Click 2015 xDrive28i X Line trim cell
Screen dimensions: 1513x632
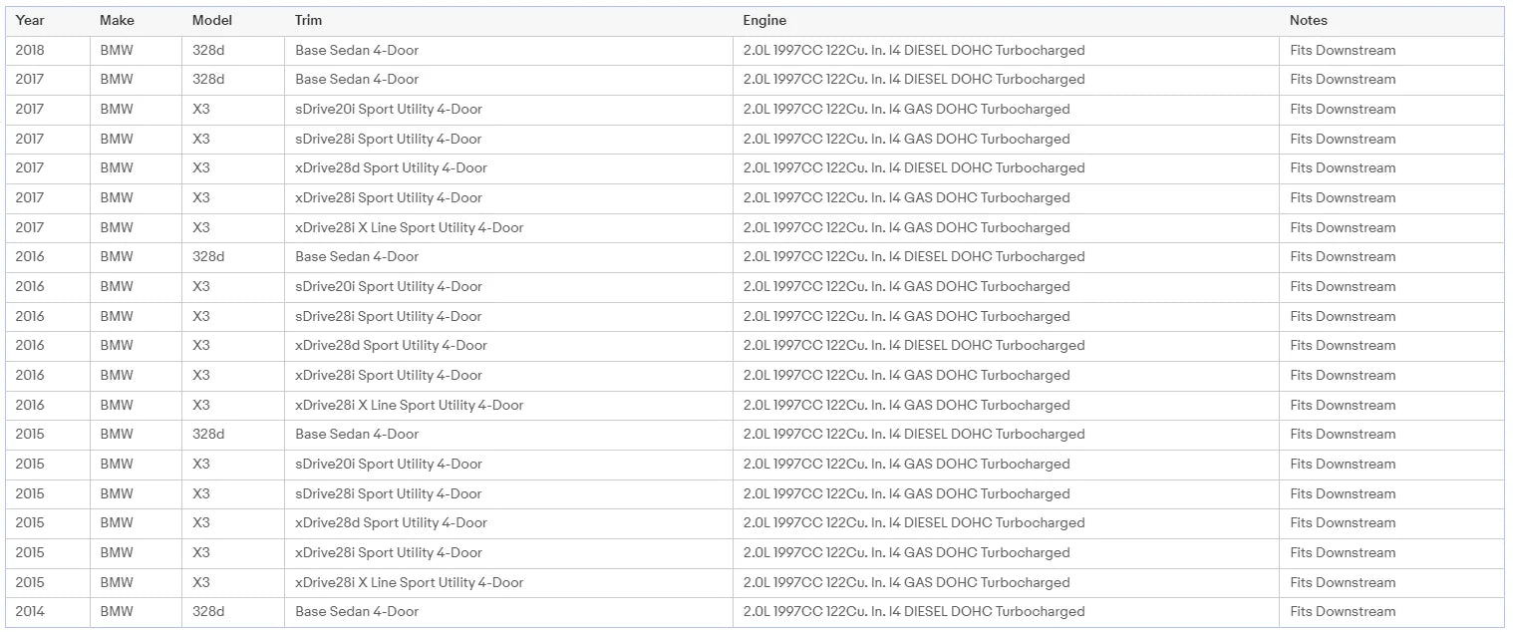pos(409,582)
